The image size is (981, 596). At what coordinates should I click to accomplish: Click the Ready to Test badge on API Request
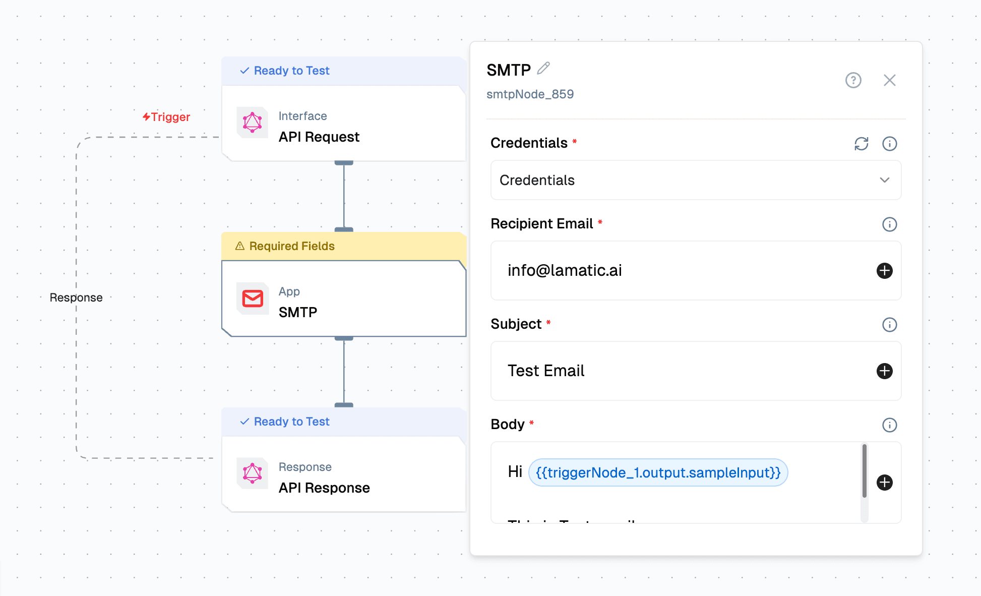click(x=284, y=71)
